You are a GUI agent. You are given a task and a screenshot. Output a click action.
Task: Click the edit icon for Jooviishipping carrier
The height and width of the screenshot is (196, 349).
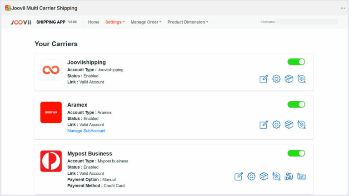click(264, 79)
